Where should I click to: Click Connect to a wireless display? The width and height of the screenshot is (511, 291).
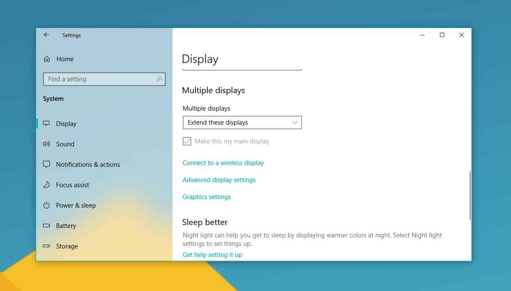(223, 163)
